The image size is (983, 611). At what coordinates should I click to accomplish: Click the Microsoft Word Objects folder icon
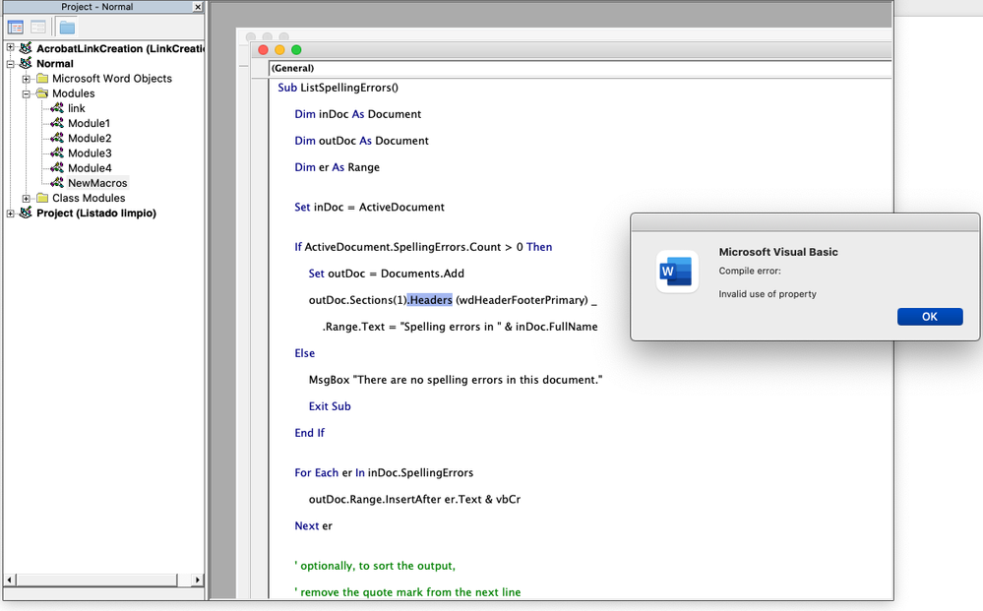point(42,79)
